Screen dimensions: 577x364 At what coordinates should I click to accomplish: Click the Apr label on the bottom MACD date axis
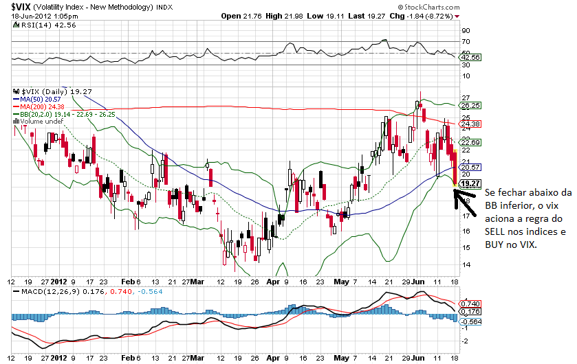(273, 358)
